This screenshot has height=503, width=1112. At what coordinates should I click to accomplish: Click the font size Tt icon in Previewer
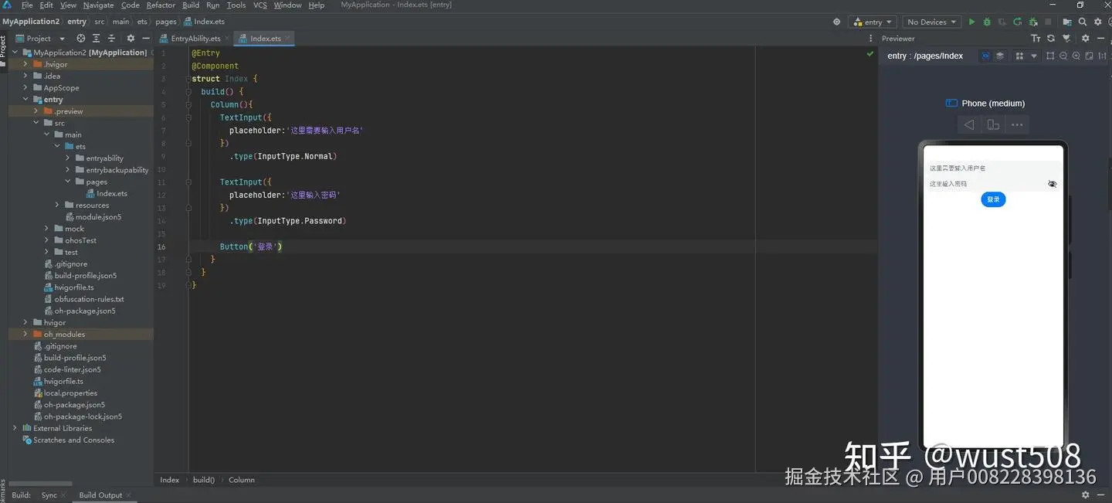pos(1036,38)
